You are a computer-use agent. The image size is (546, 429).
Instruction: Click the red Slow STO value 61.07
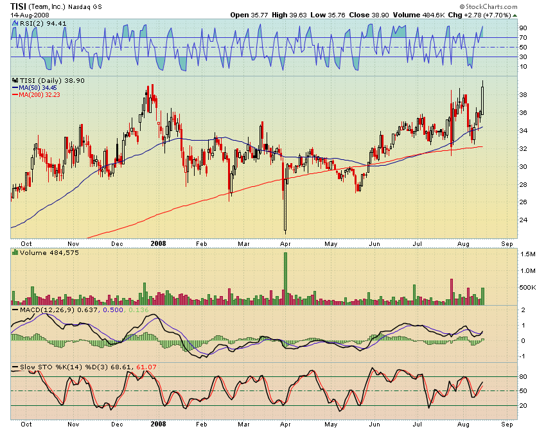[x=146, y=367]
